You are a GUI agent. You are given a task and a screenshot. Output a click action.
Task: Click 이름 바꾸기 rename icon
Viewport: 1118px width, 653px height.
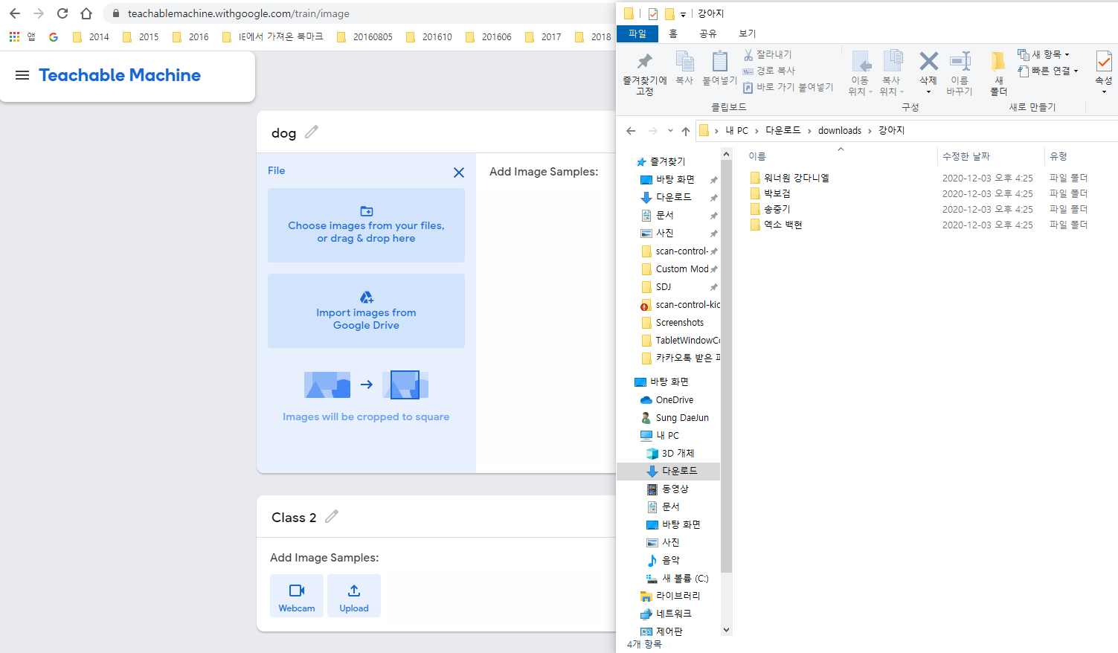960,73
